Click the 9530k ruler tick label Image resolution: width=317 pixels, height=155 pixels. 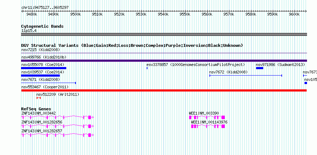[x=141, y=15]
